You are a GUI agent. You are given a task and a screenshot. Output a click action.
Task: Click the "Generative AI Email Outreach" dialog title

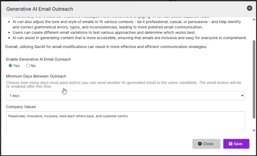click(x=40, y=9)
